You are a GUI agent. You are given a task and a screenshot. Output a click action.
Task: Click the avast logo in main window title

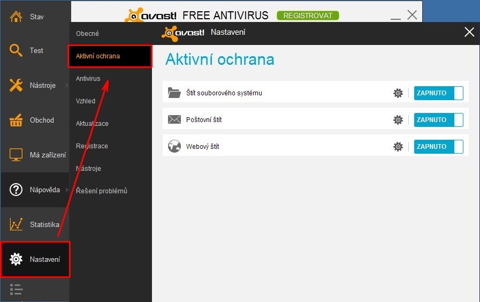pos(150,15)
